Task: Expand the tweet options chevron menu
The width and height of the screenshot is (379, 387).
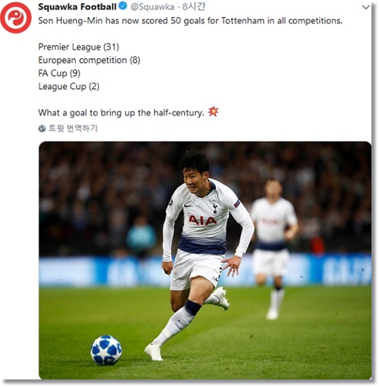Action: pyautogui.click(x=366, y=7)
